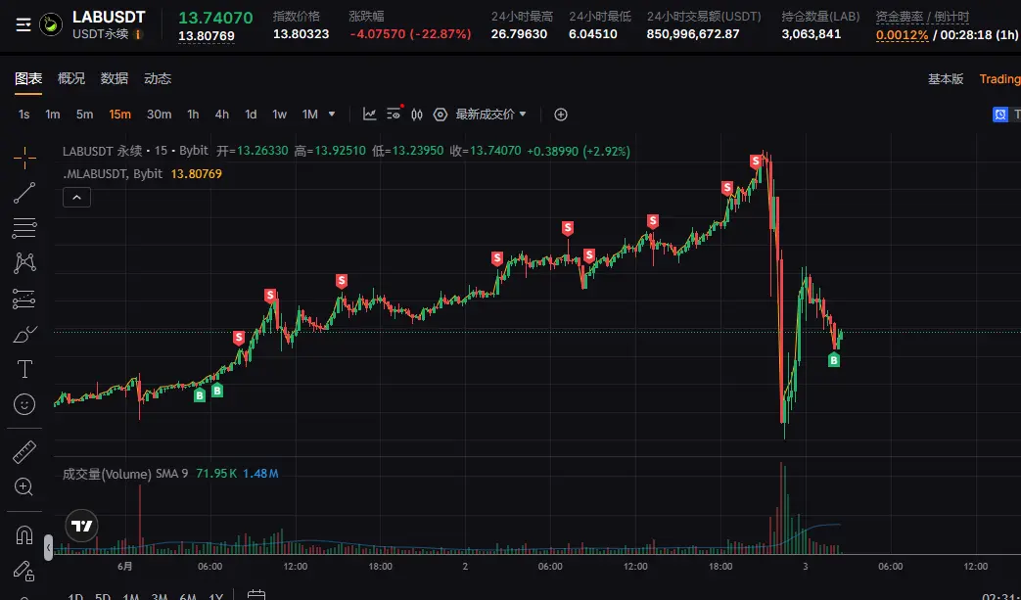1021x600 pixels.
Task: Select the trend line drawing tool
Action: pos(24,193)
